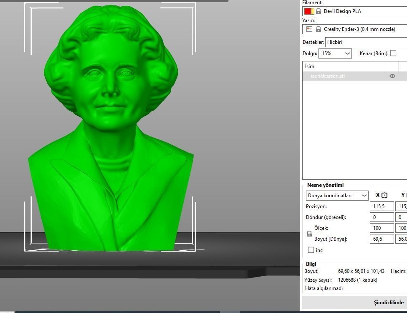The image size is (407, 313).
Task: Click the İsim column header
Action: [344, 66]
